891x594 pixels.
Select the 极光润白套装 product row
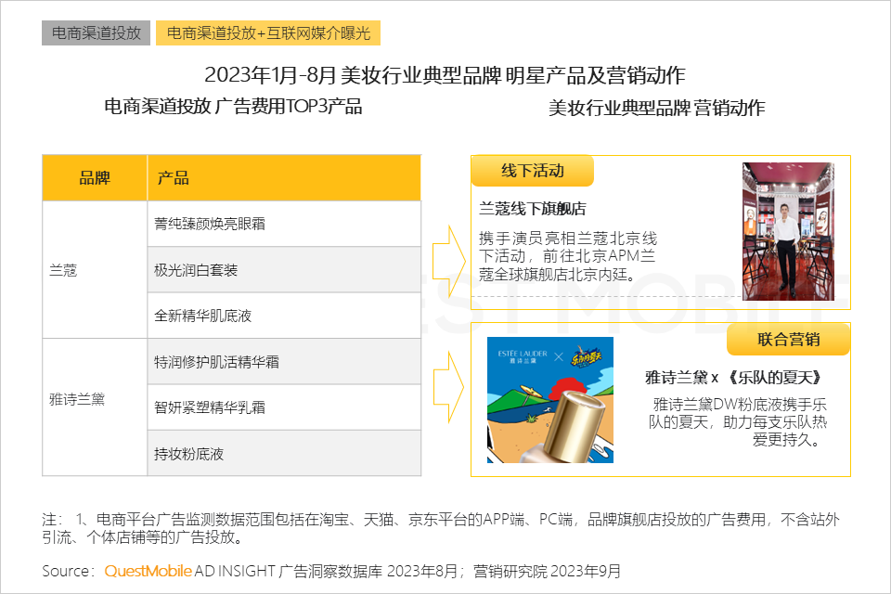pyautogui.click(x=283, y=270)
